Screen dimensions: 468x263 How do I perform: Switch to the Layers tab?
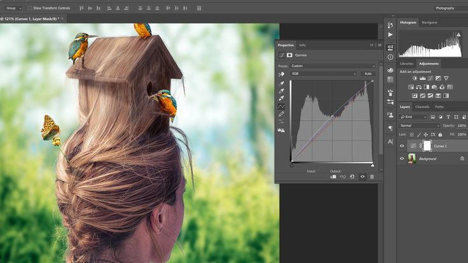coord(404,107)
